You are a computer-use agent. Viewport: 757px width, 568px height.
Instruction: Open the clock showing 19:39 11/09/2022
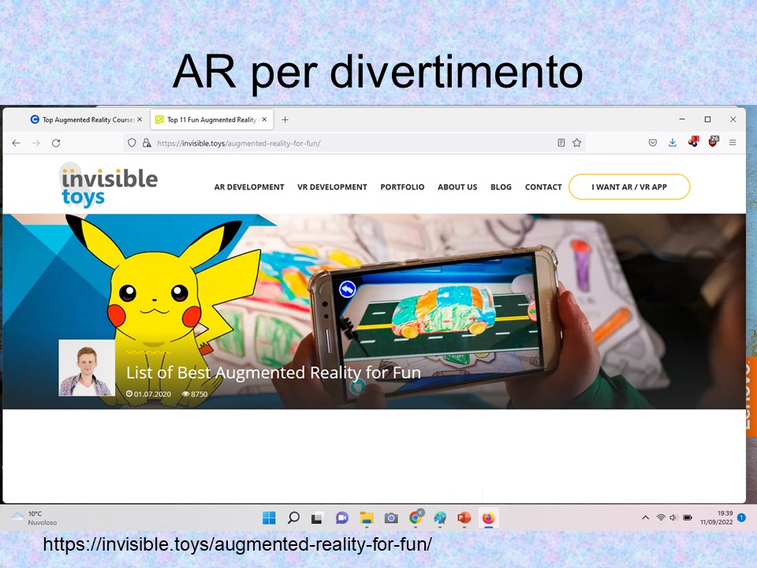click(x=717, y=518)
